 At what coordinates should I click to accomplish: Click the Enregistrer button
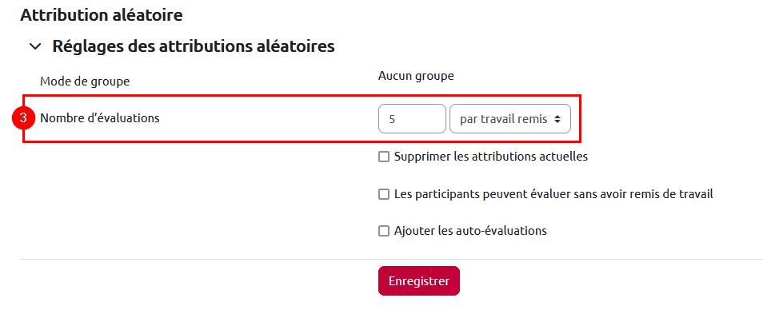419,281
